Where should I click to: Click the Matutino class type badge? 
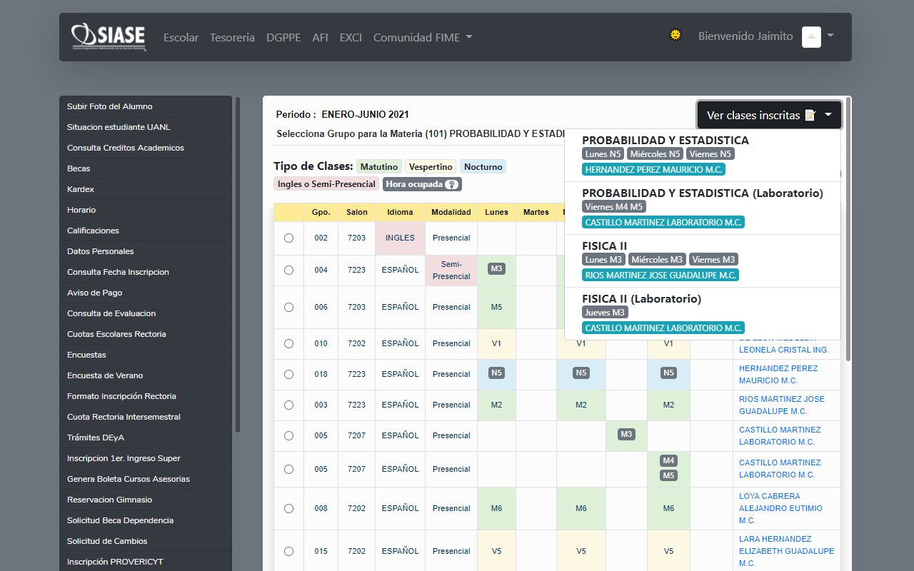point(379,166)
